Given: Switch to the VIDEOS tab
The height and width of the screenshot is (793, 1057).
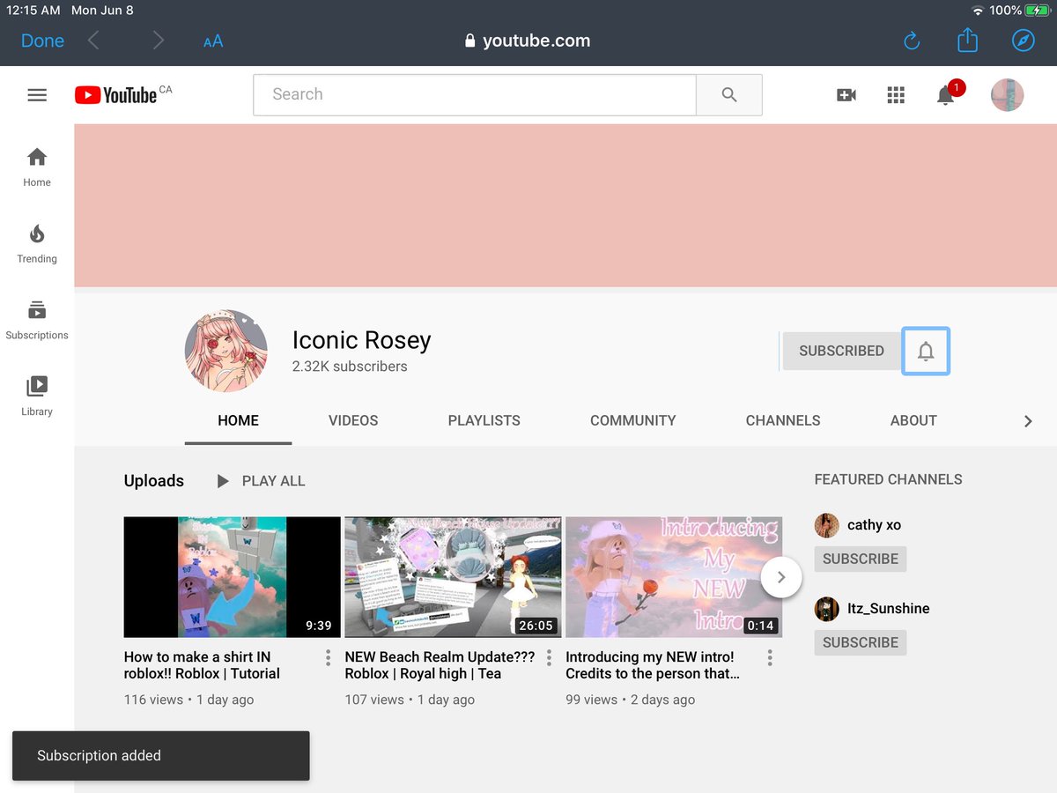Looking at the screenshot, I should (x=352, y=420).
